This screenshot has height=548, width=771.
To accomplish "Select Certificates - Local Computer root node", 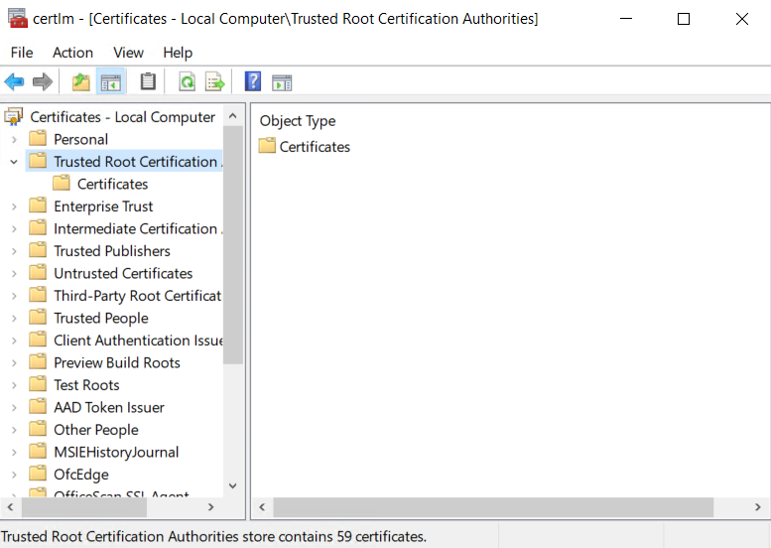I will tap(122, 117).
